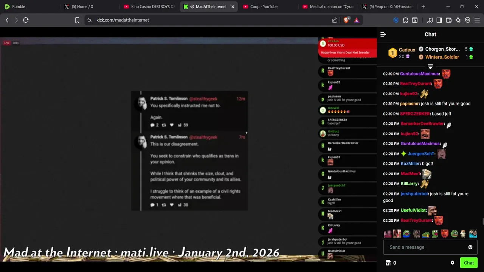The height and width of the screenshot is (272, 484).
Task: Open the emoji picker in message box
Action: point(470,247)
